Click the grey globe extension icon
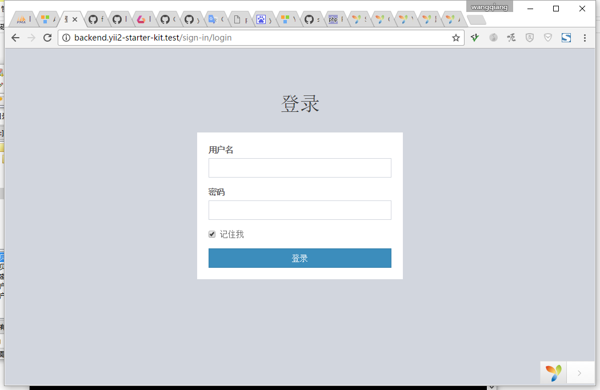The image size is (600, 390). click(x=493, y=38)
